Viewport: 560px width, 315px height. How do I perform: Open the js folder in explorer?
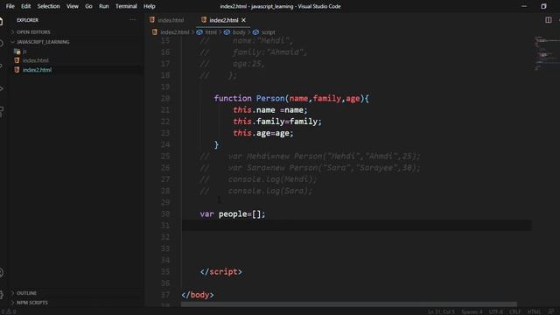[24, 52]
